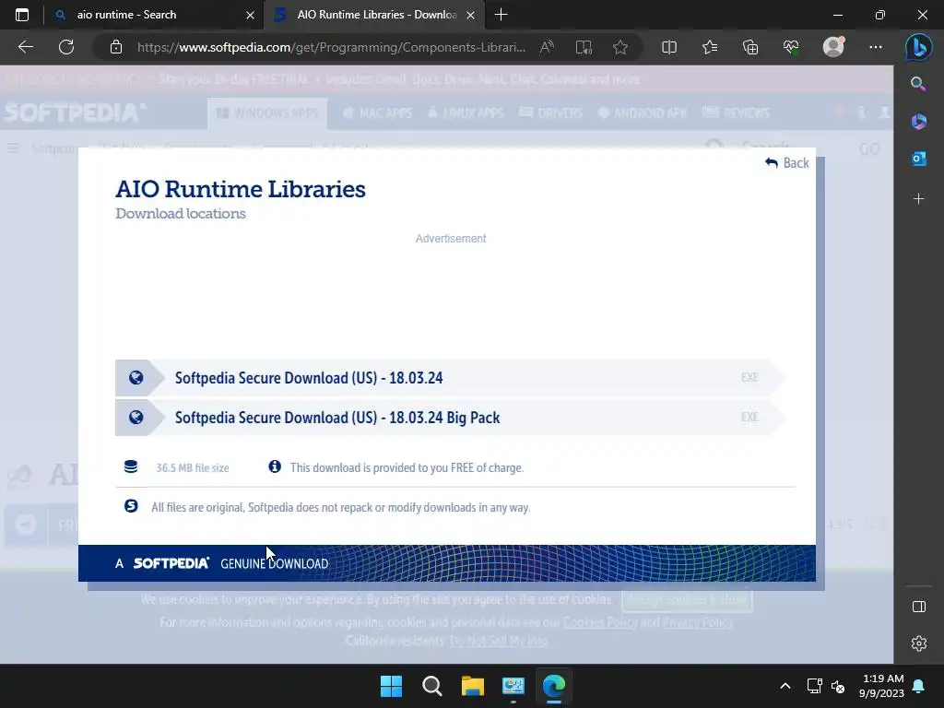Open the Collections icon
944x708 pixels.
point(750,47)
